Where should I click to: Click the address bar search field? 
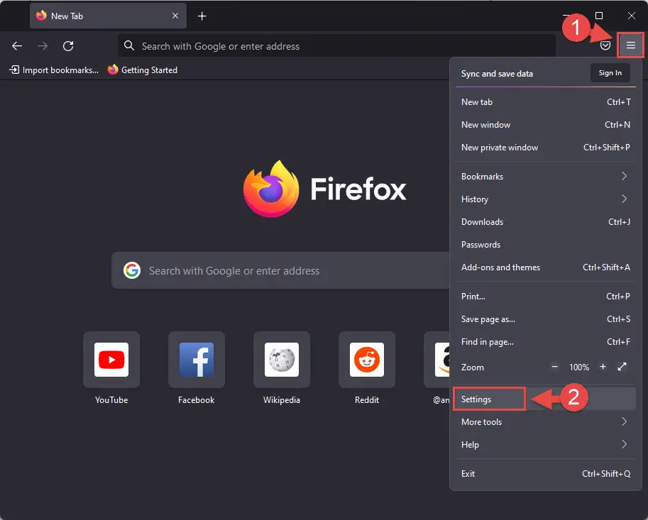[x=336, y=46]
